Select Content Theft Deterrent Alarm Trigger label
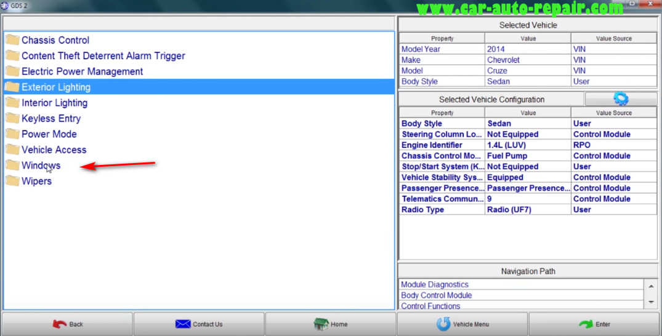The width and height of the screenshot is (662, 336). 103,56
